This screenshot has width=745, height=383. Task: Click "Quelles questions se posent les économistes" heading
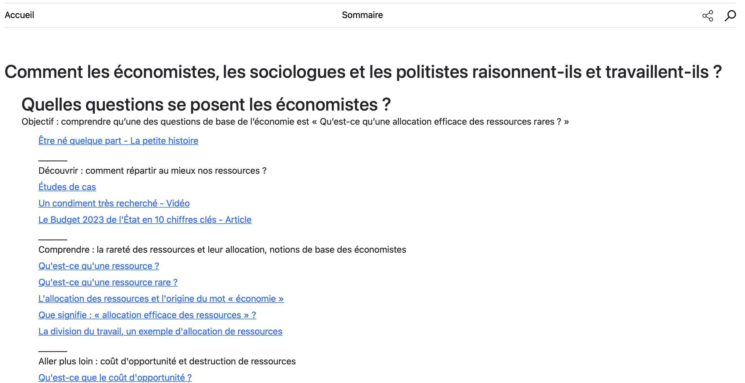[x=206, y=104]
